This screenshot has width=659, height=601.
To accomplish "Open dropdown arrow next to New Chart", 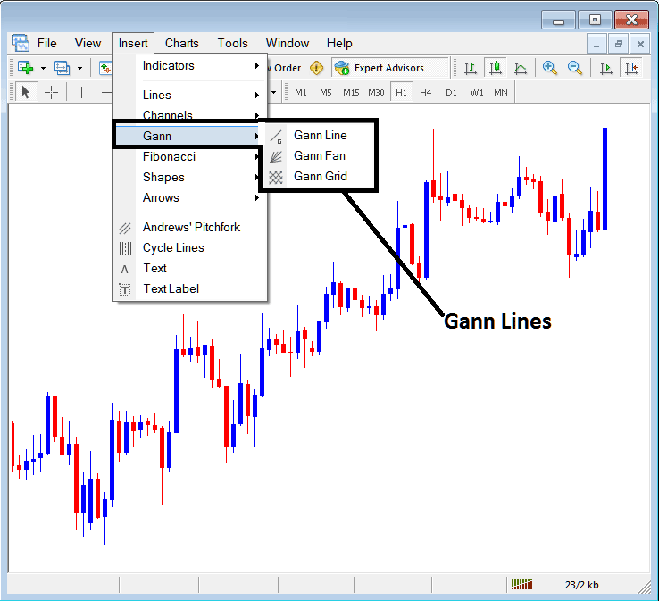I will pos(42,68).
